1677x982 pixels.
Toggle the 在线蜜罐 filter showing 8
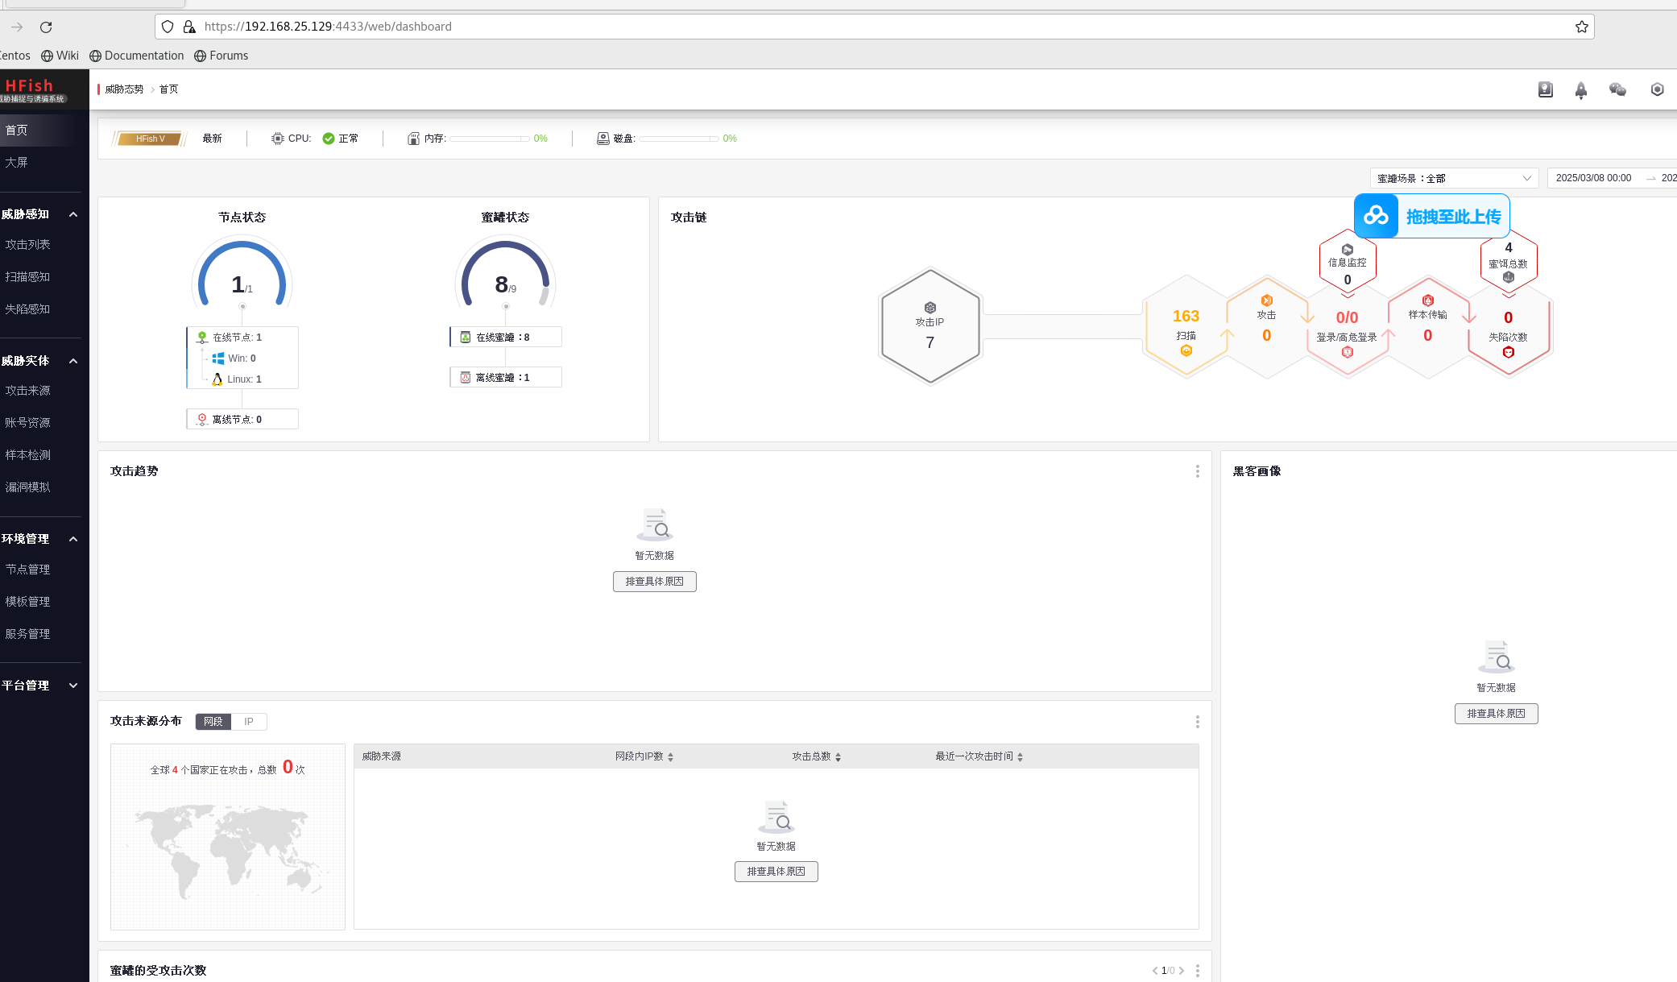click(x=505, y=337)
